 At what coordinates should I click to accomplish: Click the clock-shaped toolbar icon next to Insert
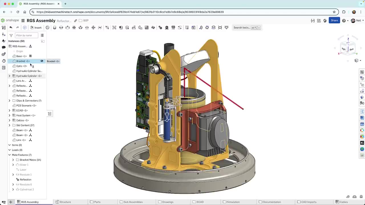pos(47,28)
